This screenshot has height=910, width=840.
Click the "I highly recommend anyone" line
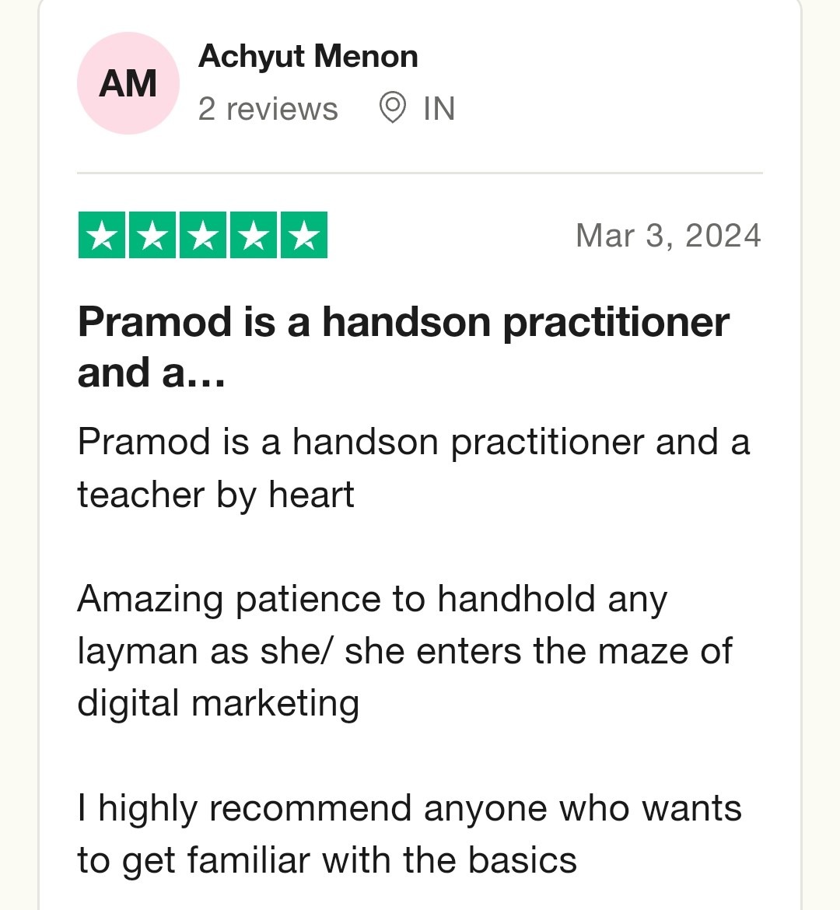409,808
